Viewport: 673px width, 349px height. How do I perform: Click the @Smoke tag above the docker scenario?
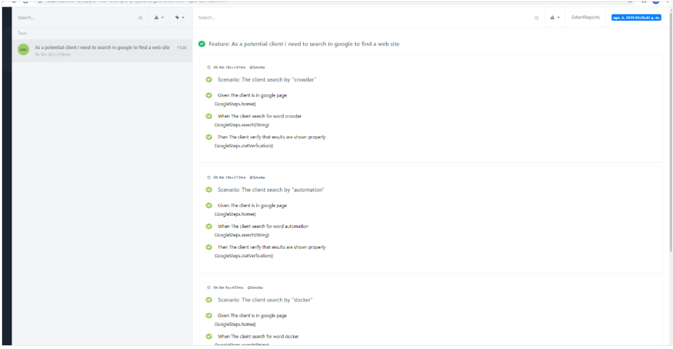[x=255, y=288]
